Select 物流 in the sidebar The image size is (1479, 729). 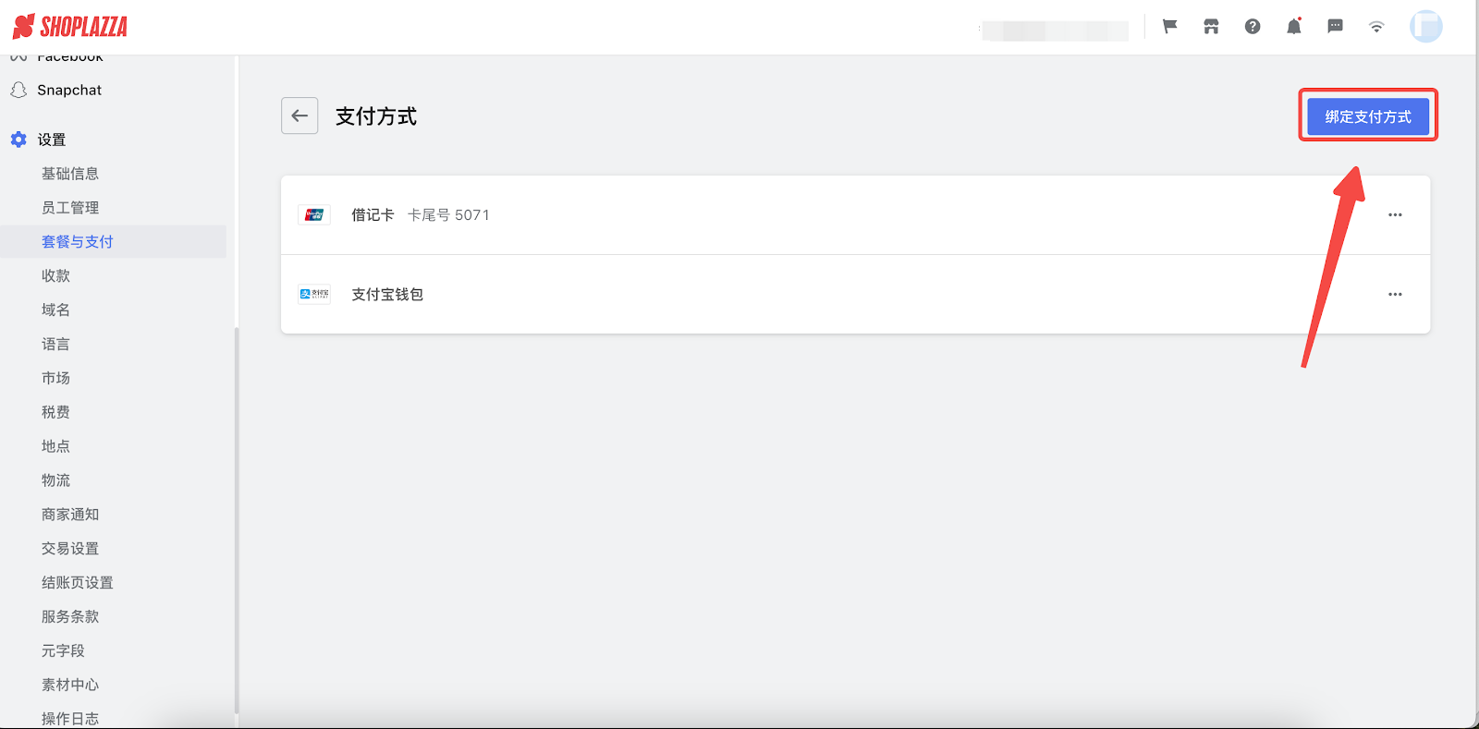click(55, 480)
